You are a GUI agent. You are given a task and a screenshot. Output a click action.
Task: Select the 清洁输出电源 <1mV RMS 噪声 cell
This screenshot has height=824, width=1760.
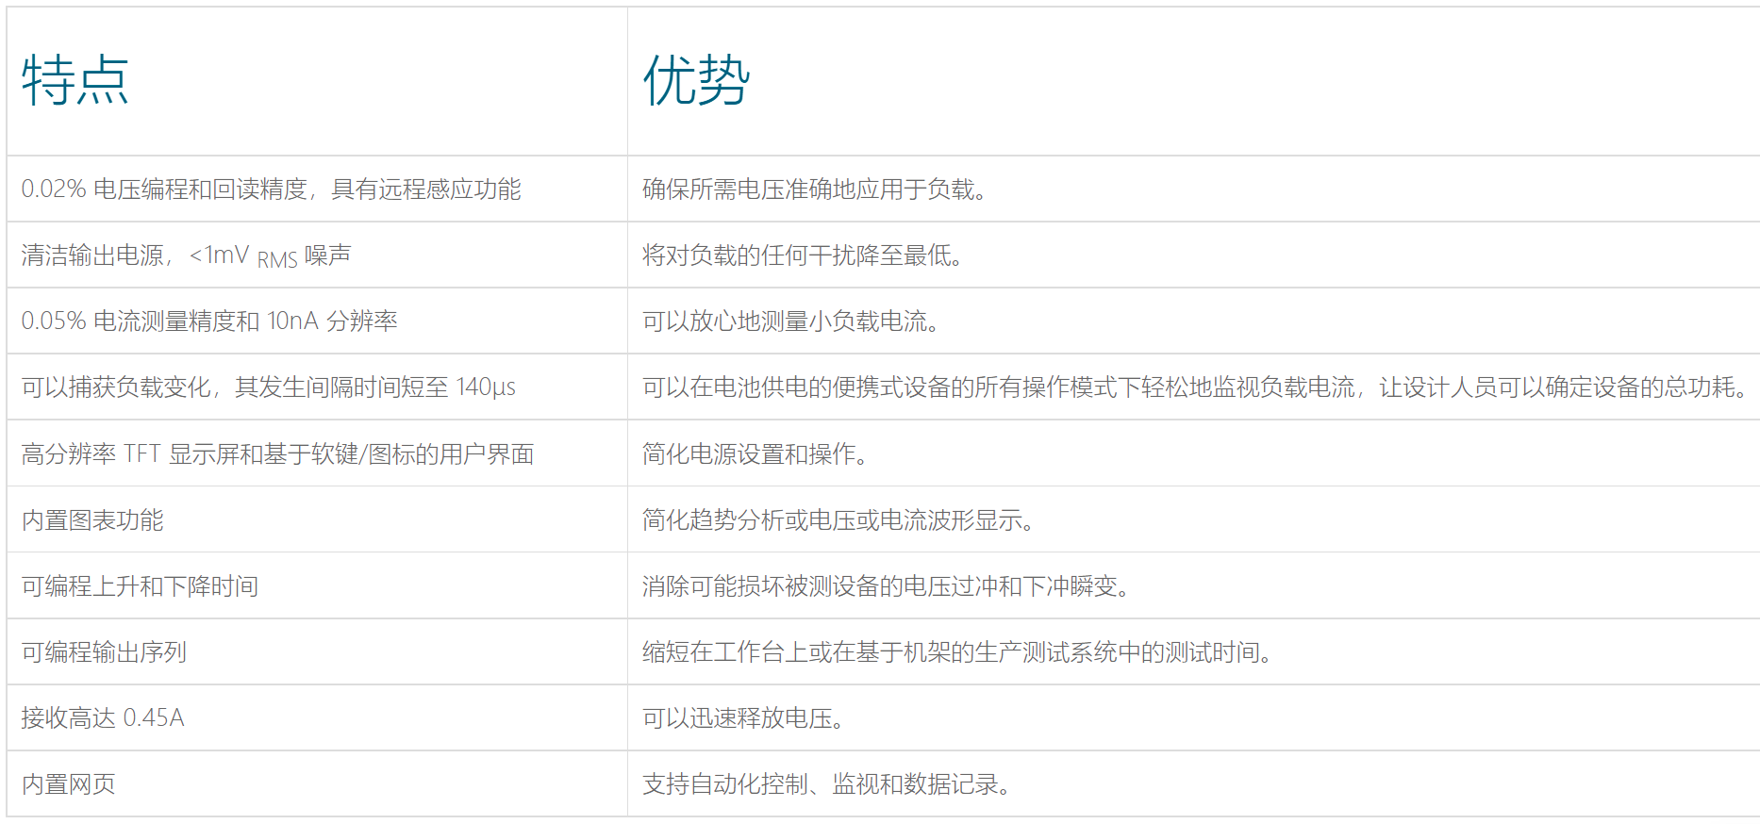186,255
